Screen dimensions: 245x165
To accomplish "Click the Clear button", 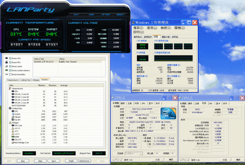I will (x=40, y=161).
